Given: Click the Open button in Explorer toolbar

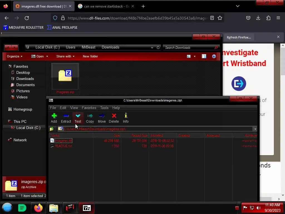Looking at the screenshot, I should pos(38,56).
